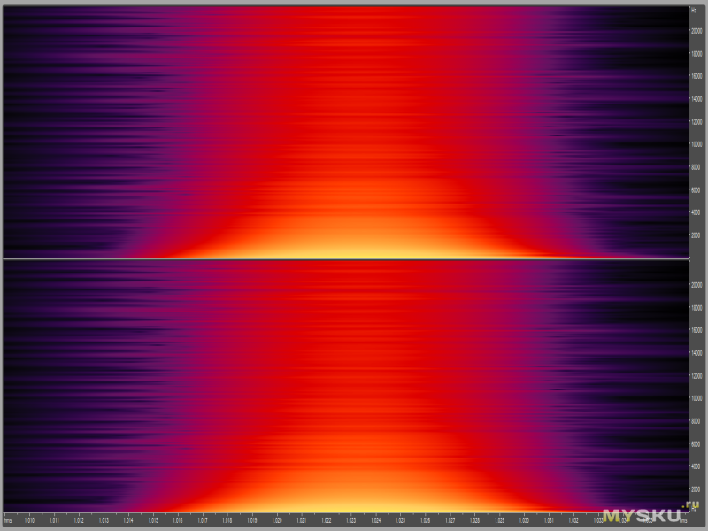Click 20000 Hz on the top channel frequency scale
708x531 pixels.
[x=696, y=31]
